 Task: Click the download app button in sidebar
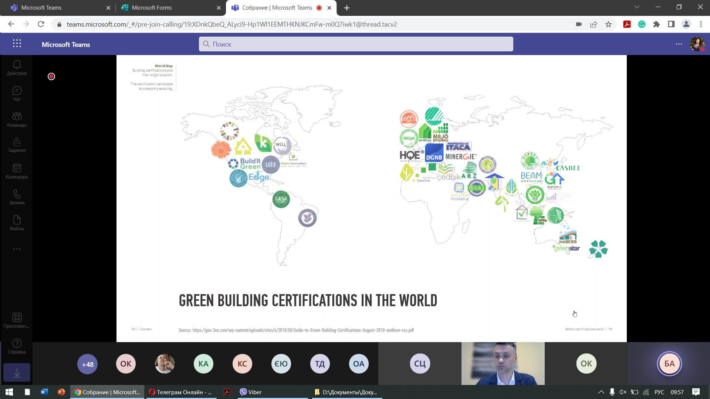pyautogui.click(x=17, y=372)
